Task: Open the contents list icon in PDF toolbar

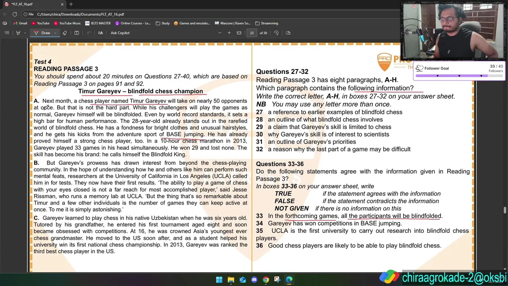Action: (7, 33)
